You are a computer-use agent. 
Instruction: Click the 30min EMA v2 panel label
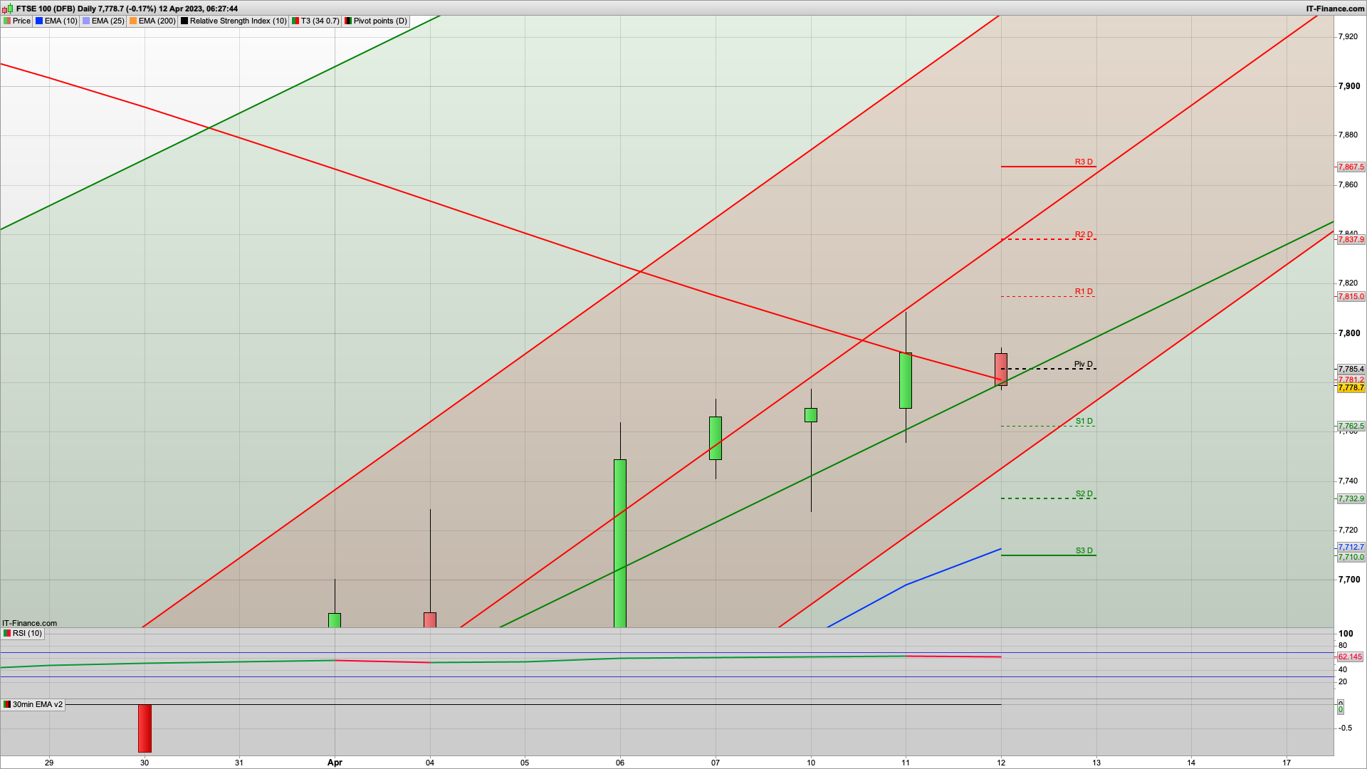(37, 704)
